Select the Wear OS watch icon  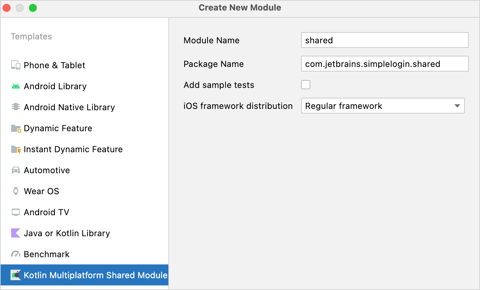click(x=15, y=191)
